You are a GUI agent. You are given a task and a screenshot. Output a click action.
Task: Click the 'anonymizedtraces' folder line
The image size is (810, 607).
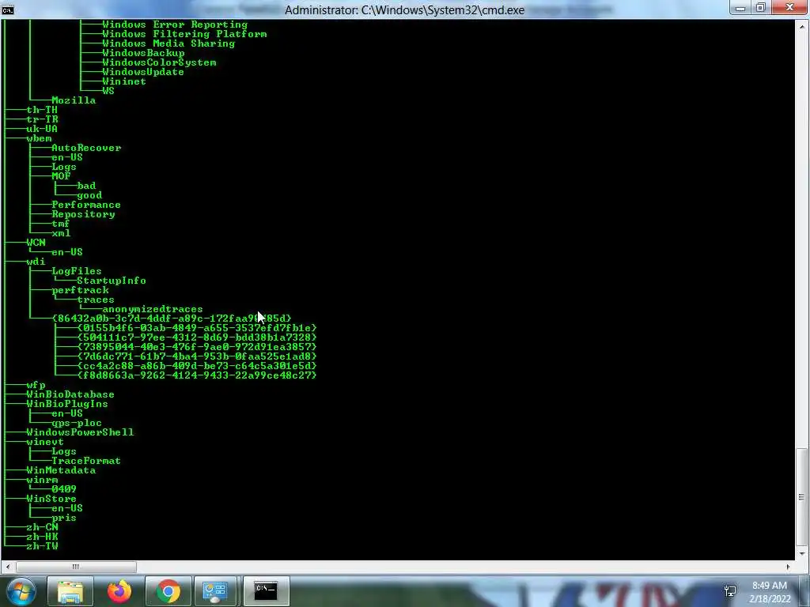153,309
